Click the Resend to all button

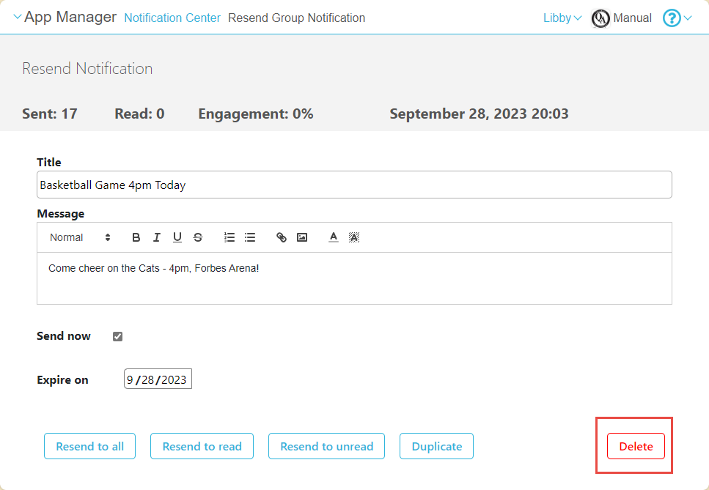point(90,446)
